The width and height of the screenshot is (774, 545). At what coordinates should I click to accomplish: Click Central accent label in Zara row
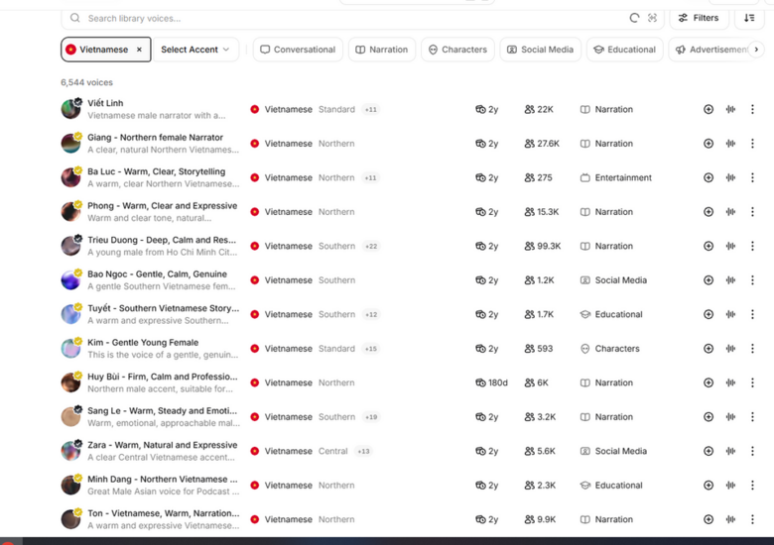[x=333, y=451]
